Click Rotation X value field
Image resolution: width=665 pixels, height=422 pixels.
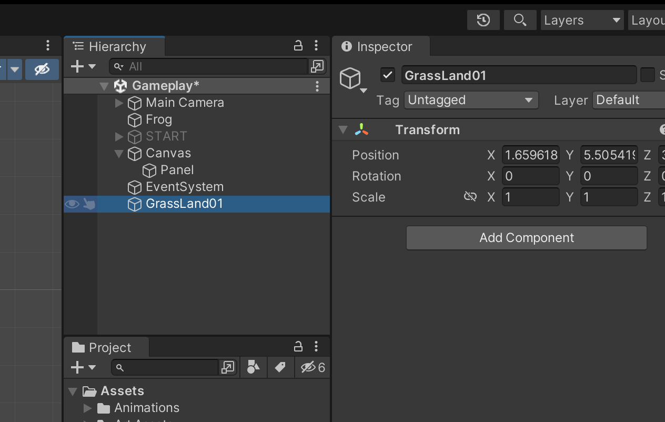[x=530, y=176]
